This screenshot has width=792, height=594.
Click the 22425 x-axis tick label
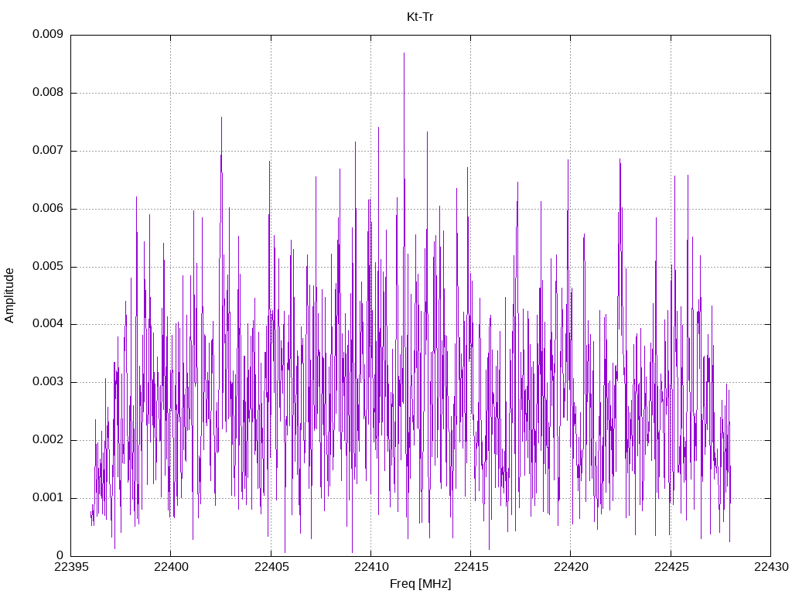click(671, 567)
